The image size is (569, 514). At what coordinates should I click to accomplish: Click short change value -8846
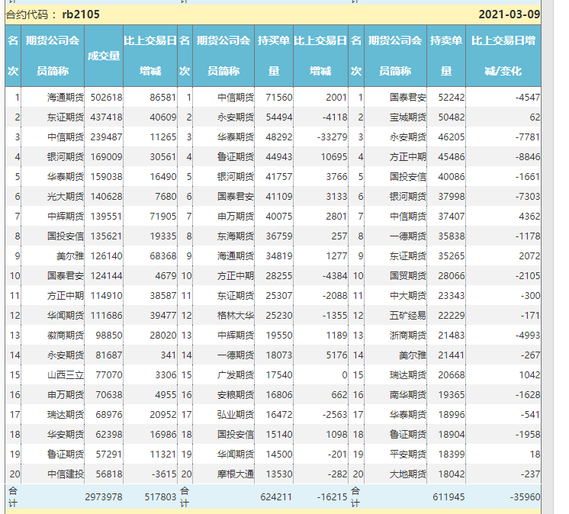(528, 157)
